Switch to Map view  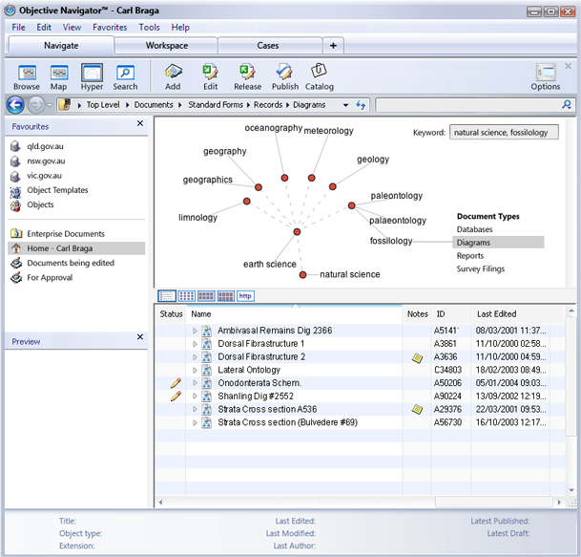[58, 76]
